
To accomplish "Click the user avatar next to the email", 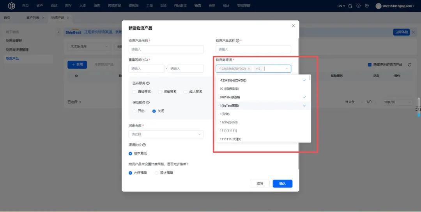I will (378, 6).
